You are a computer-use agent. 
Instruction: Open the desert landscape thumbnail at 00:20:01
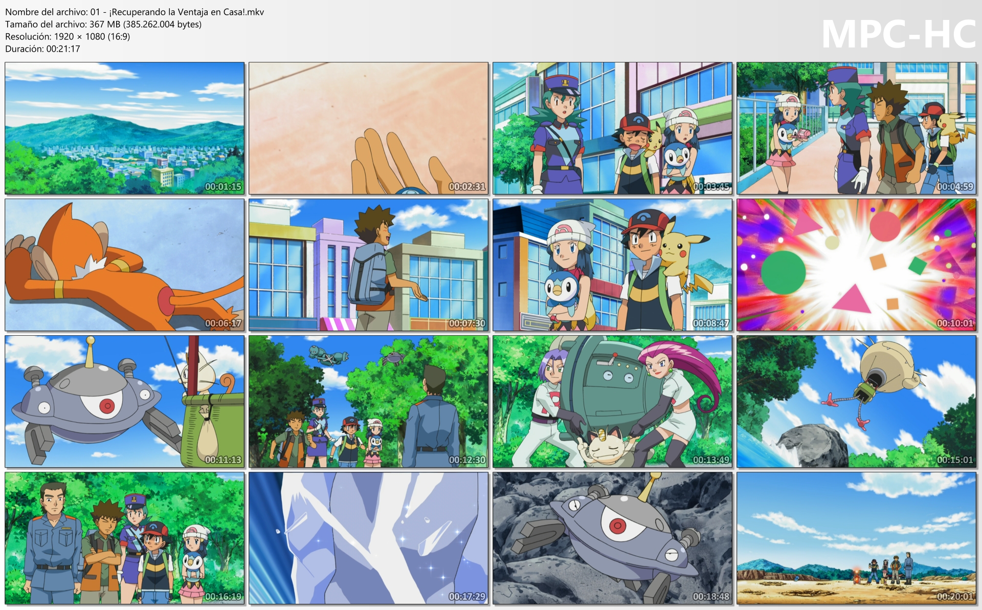pos(856,538)
